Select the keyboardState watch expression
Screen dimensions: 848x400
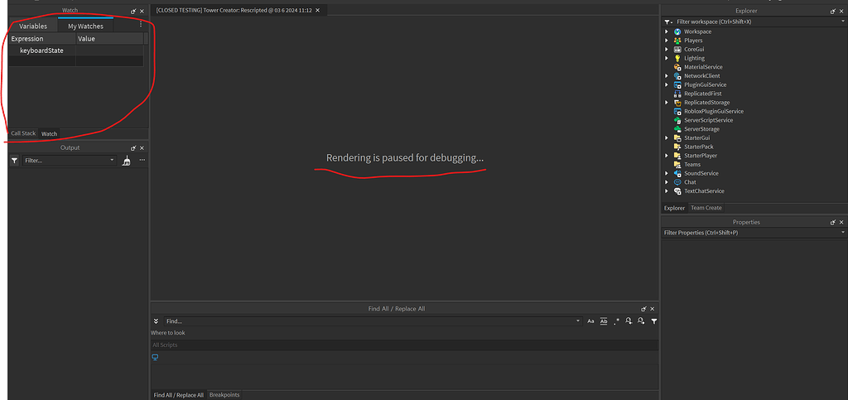tap(41, 51)
